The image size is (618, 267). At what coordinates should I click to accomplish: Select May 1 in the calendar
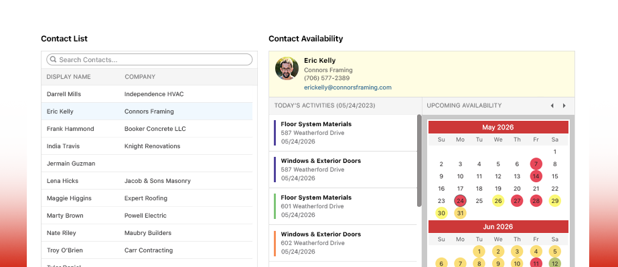click(x=555, y=152)
